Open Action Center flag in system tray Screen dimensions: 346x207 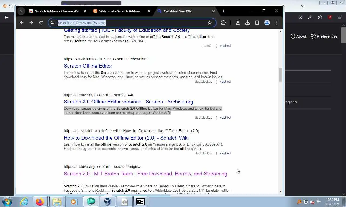tap(319, 202)
